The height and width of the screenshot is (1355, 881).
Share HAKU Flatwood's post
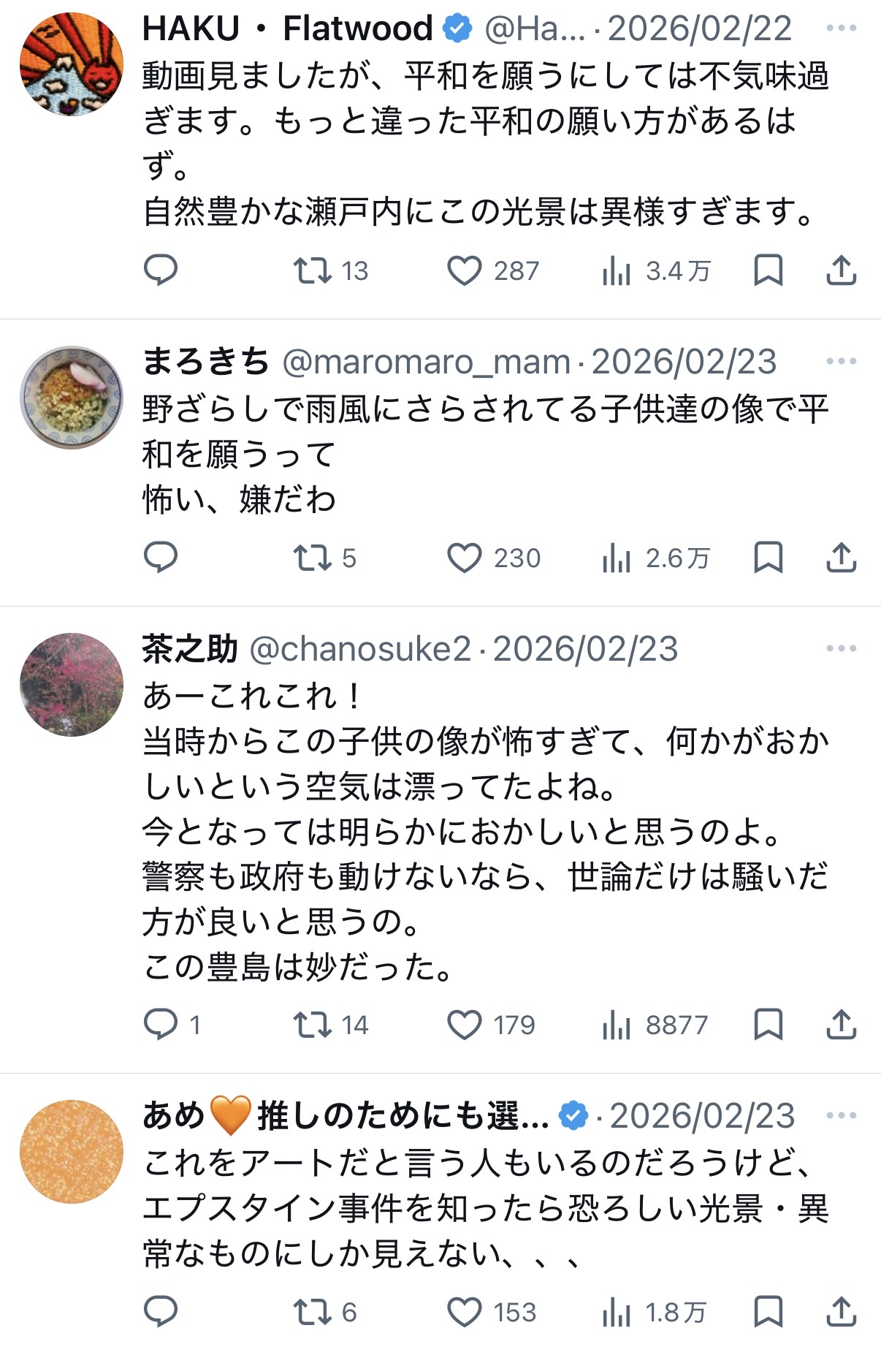[x=841, y=270]
